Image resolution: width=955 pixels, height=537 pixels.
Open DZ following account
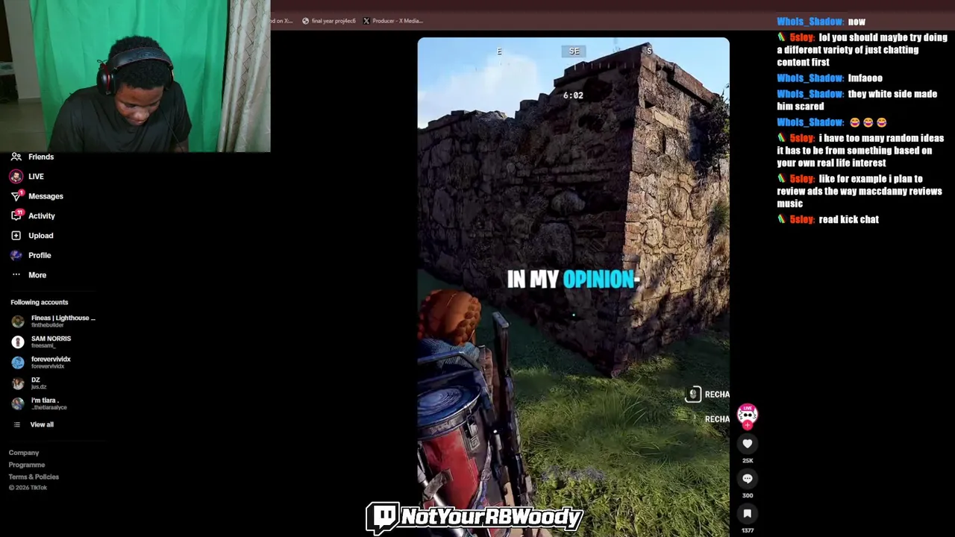30,383
